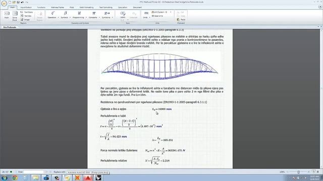Expand the Symbols dropdown arrow
The height and width of the screenshot is (181, 323).
[x=70, y=18]
